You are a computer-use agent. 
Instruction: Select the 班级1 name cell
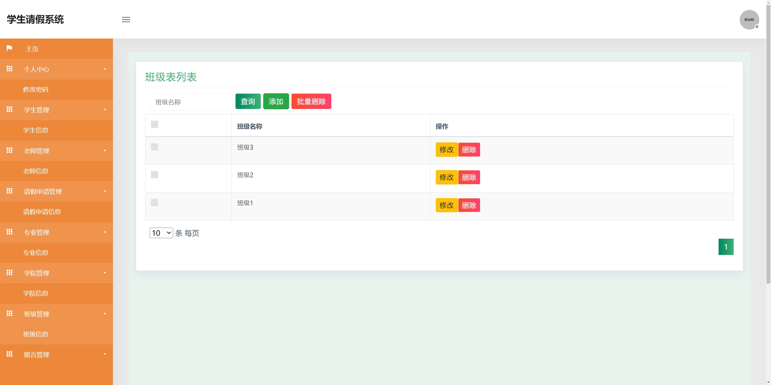tap(331, 206)
